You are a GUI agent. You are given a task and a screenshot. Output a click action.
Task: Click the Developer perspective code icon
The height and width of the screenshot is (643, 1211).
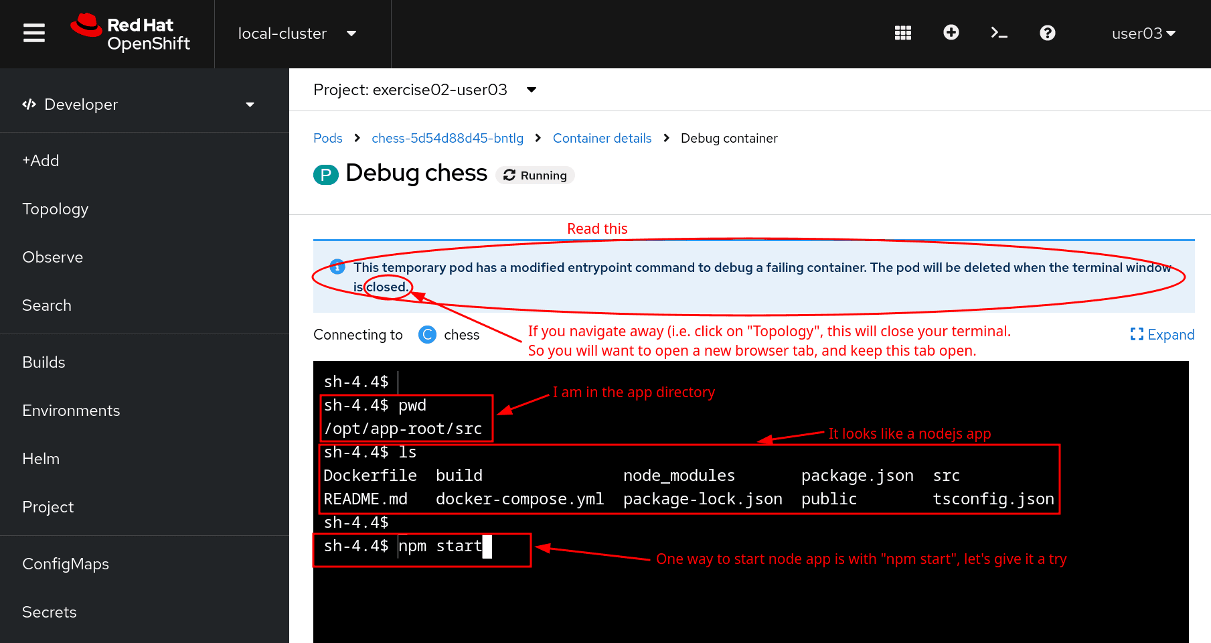tap(29, 104)
